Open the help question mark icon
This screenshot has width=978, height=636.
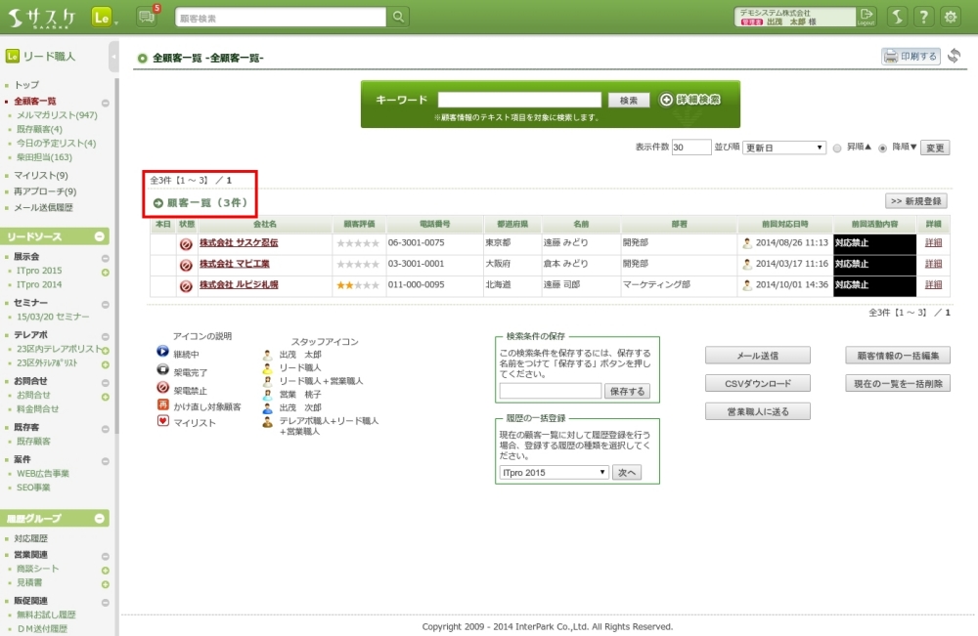[x=923, y=17]
